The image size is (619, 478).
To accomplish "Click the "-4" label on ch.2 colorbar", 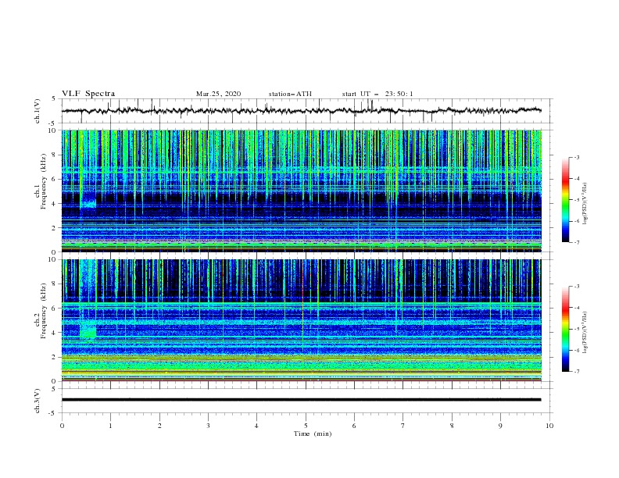I will coord(576,308).
